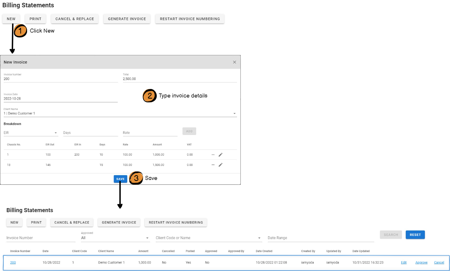Open the Approved filter dropdown

(147, 238)
